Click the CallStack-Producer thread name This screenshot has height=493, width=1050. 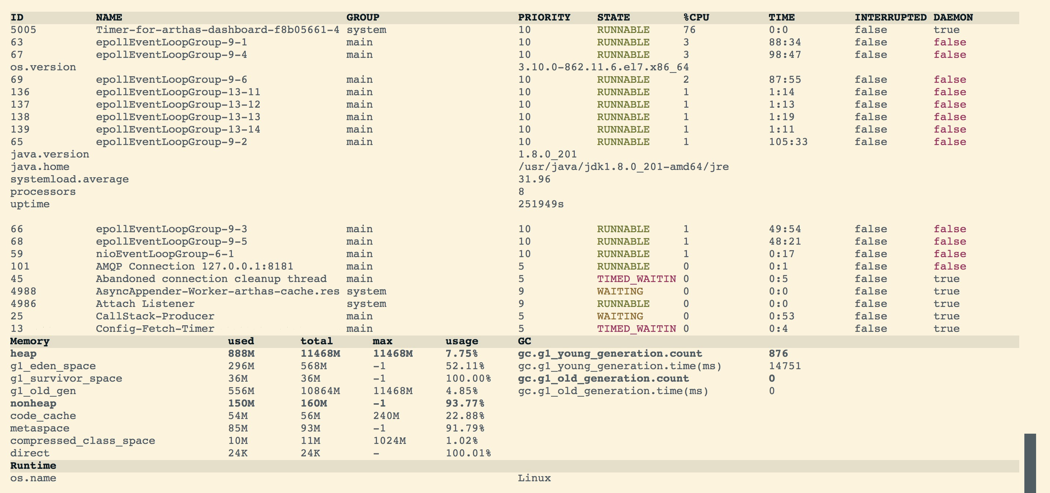coord(155,316)
